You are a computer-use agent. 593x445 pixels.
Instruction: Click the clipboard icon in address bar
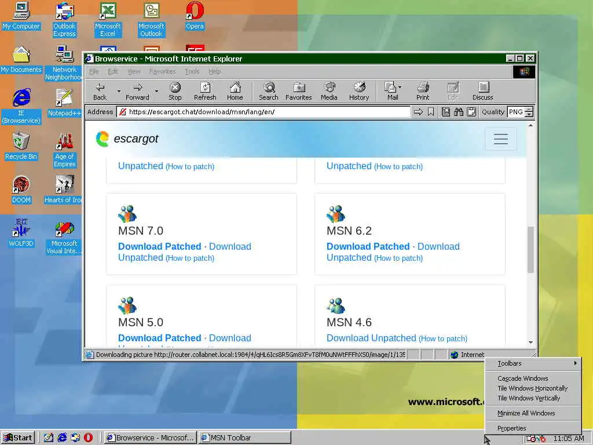[471, 112]
